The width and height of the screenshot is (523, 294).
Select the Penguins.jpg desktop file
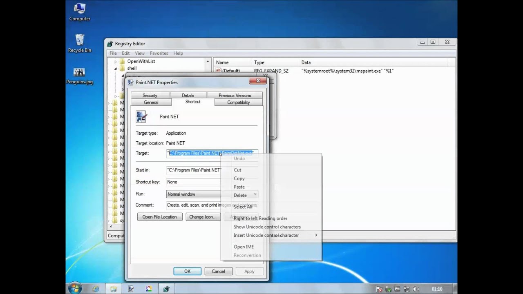[x=79, y=76]
